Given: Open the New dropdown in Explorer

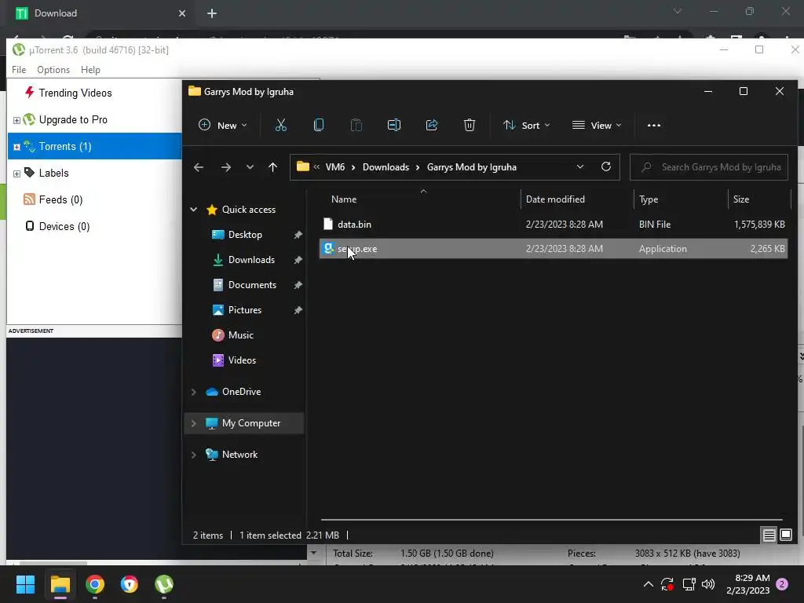Looking at the screenshot, I should pyautogui.click(x=222, y=125).
